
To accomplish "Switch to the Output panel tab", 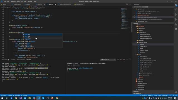I will [x=13, y=60].
